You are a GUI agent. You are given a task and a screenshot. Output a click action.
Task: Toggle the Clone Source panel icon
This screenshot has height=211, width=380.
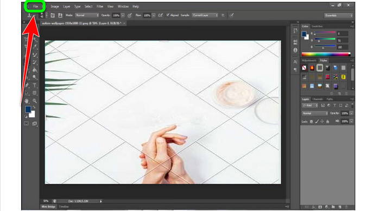tap(60, 16)
